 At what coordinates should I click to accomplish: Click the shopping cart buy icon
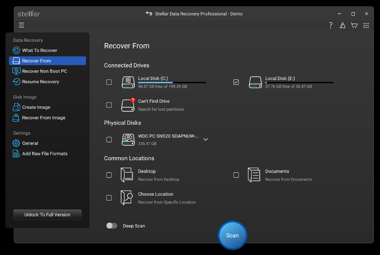(x=354, y=25)
